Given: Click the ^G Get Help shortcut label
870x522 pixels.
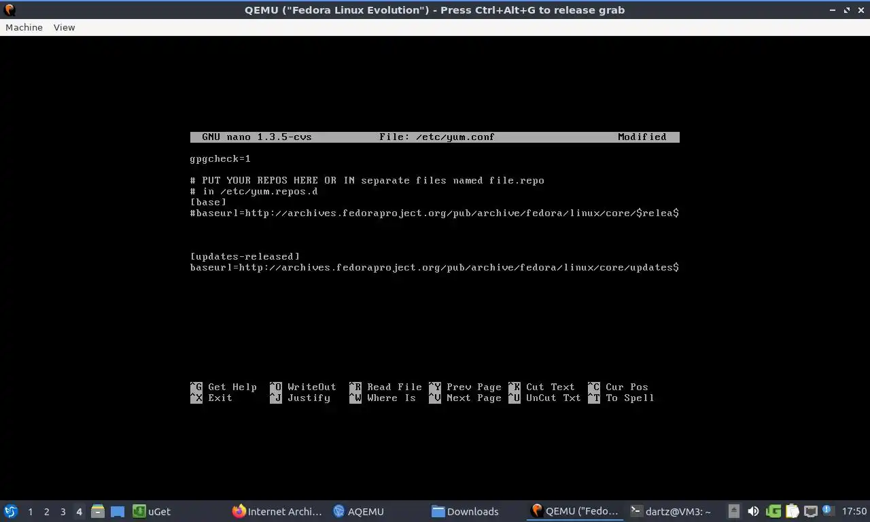Looking at the screenshot, I should coord(224,387).
